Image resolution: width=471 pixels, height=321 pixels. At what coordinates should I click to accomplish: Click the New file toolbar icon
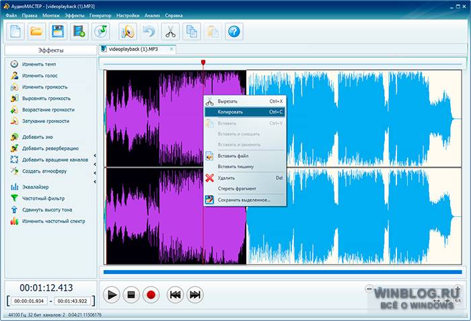(16, 30)
